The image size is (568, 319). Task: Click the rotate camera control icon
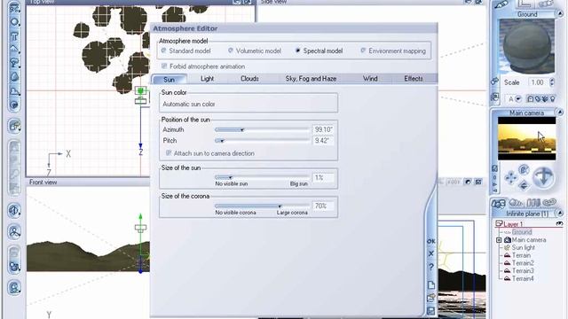point(524,169)
